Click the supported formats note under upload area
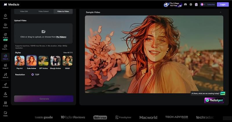The width and height of the screenshot is (232, 122). click(x=41, y=47)
